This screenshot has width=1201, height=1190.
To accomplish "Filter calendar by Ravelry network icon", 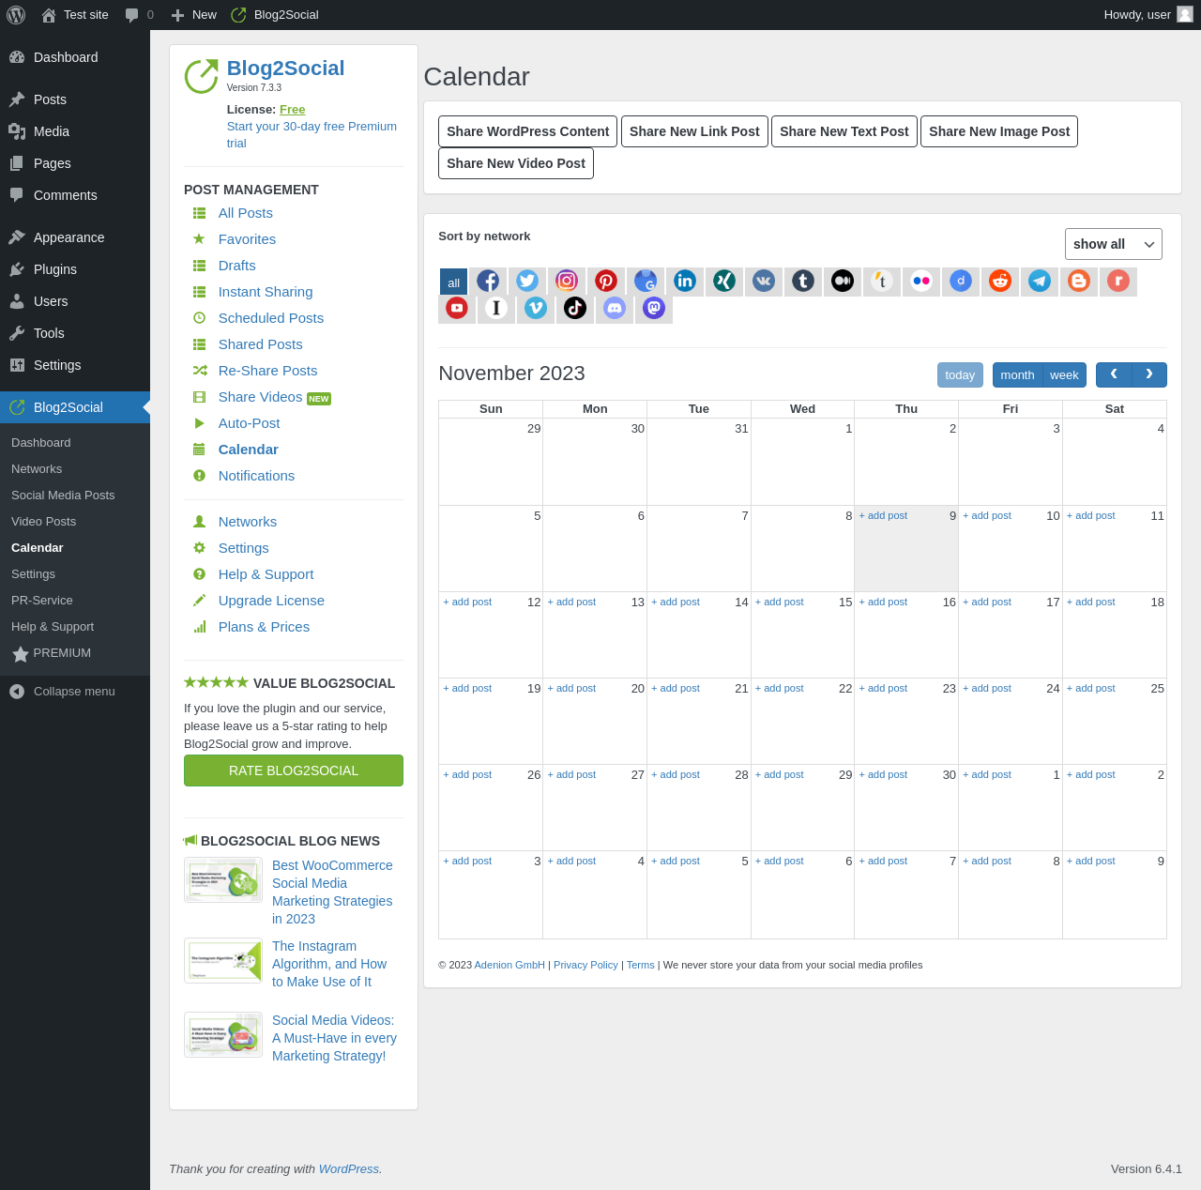I will click(x=1118, y=281).
